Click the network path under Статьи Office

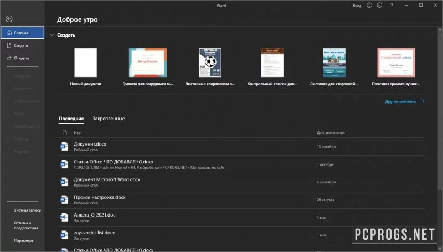(x=149, y=167)
